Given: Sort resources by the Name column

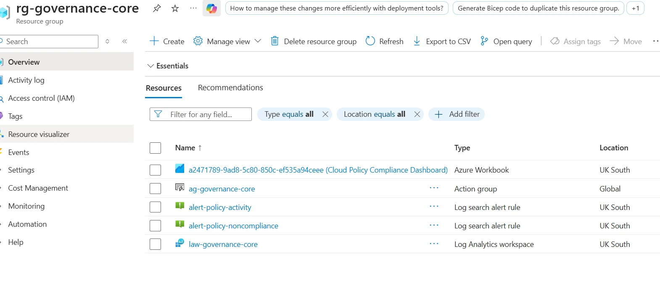Looking at the screenshot, I should [188, 148].
